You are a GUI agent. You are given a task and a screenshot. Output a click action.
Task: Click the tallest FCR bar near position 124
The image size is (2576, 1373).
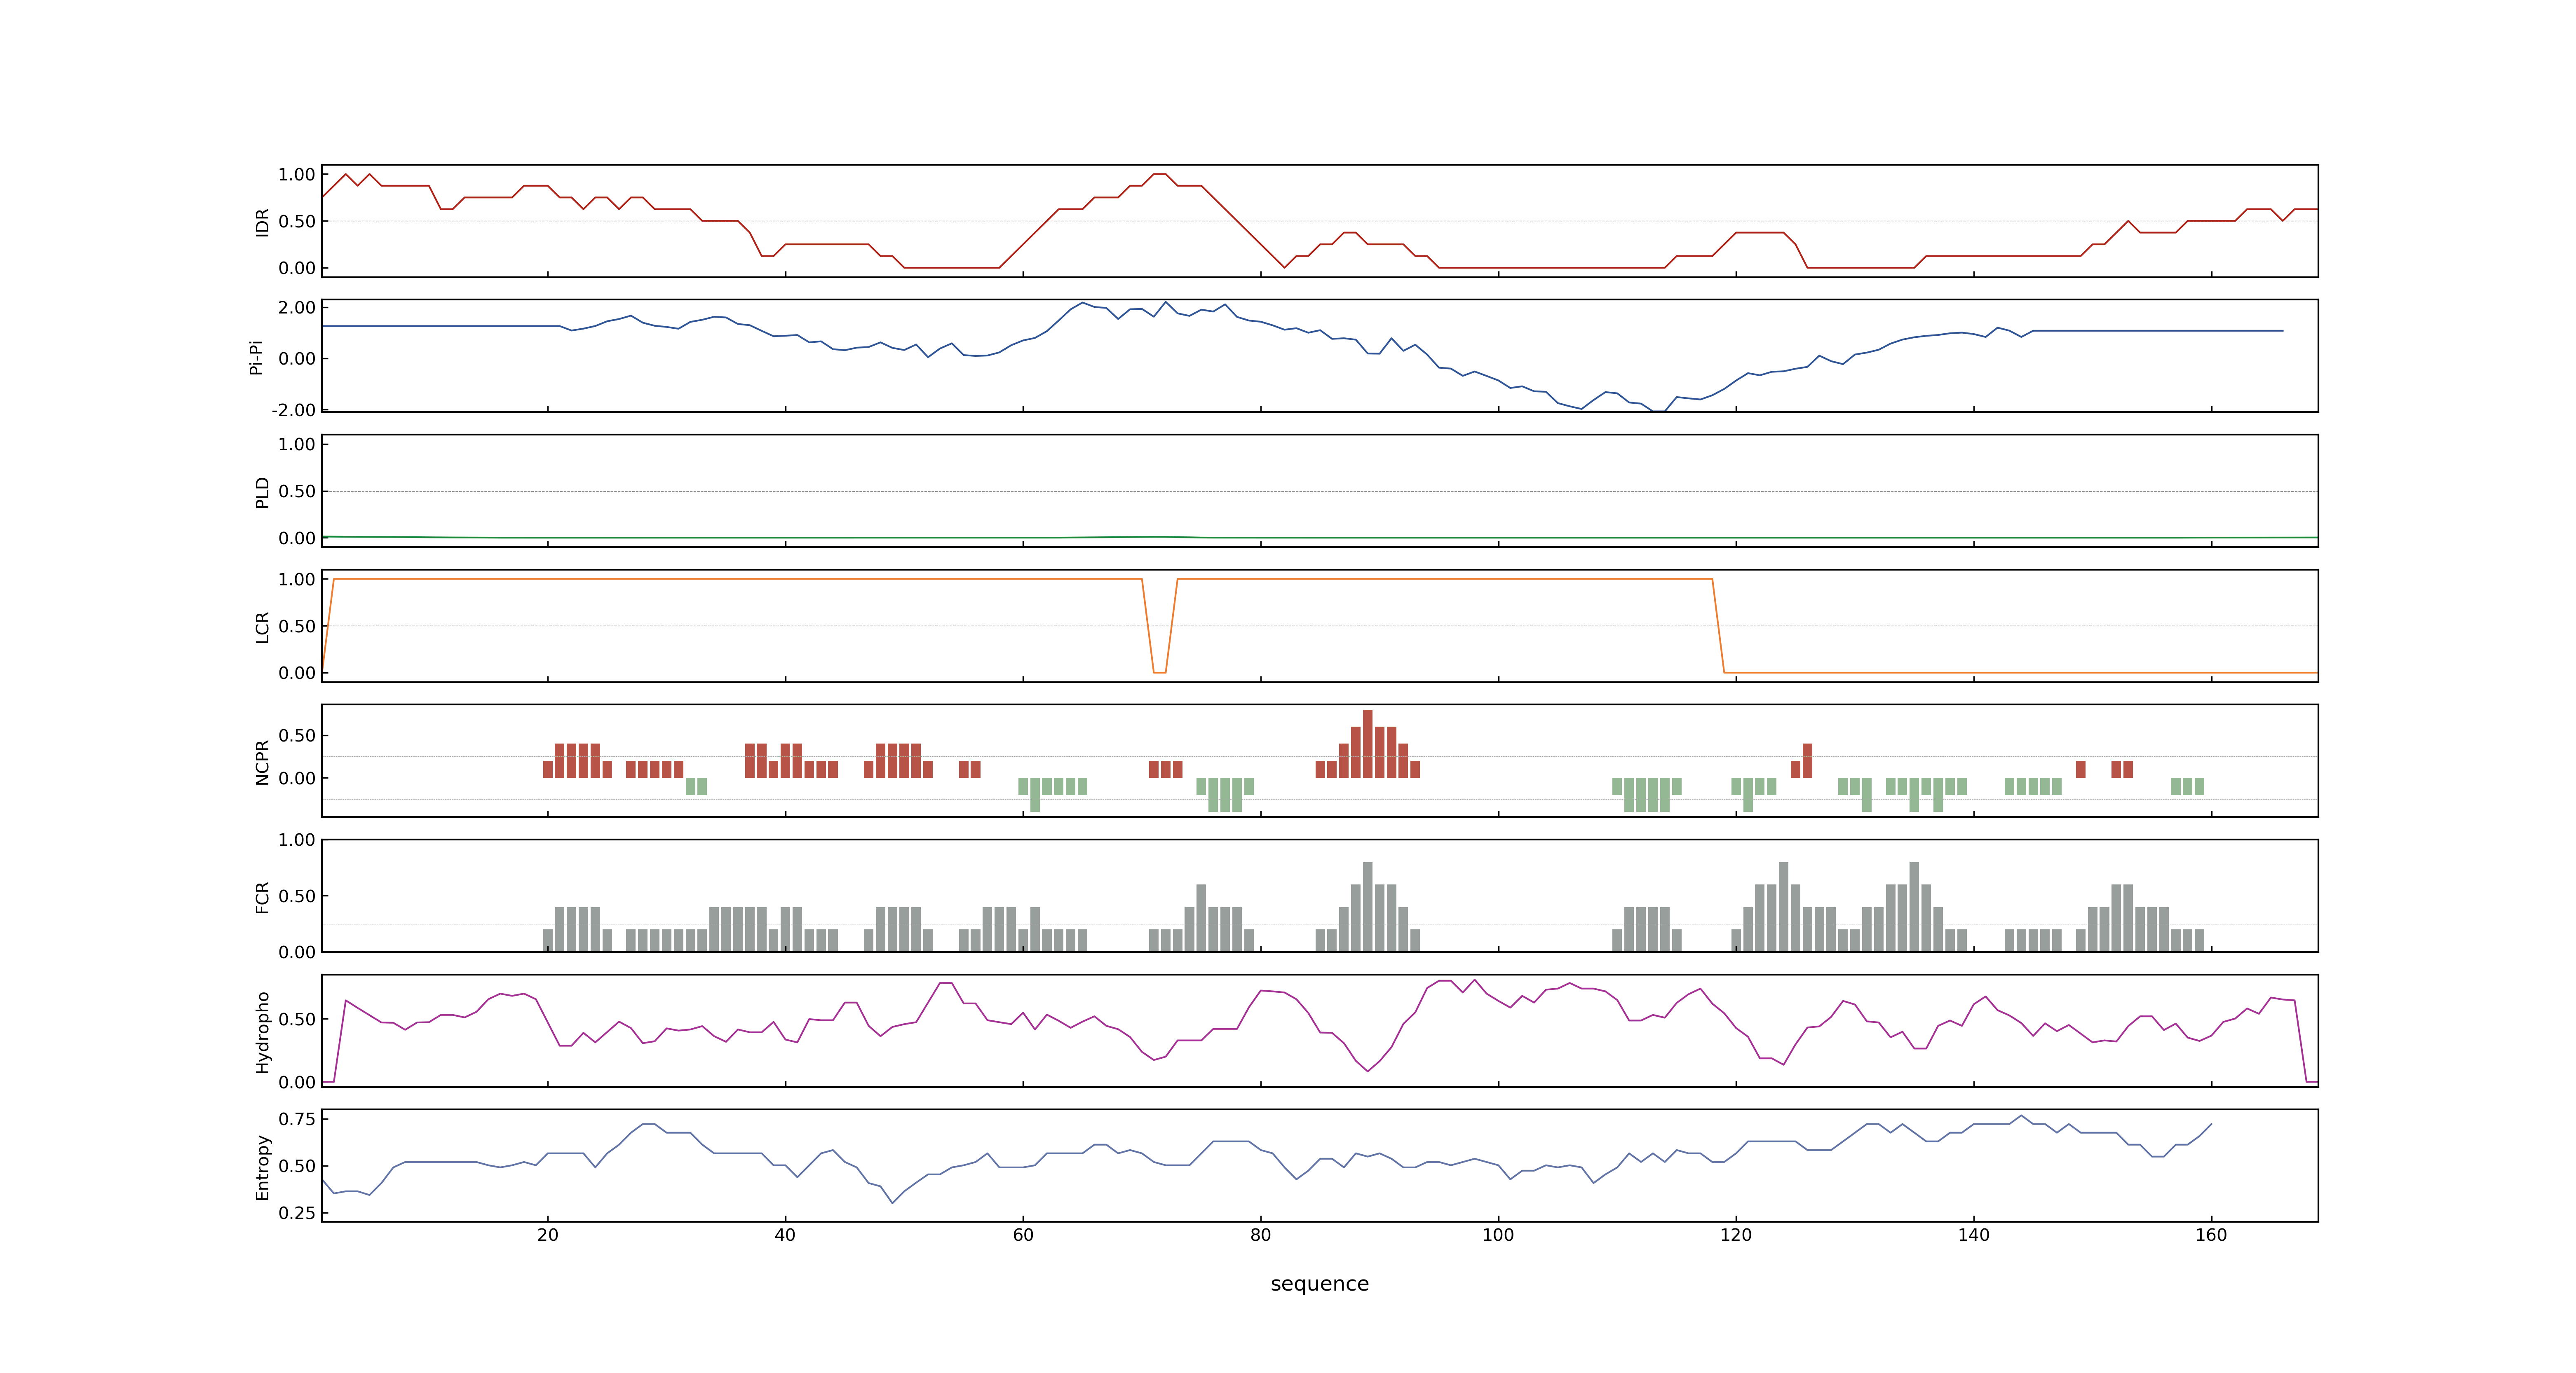click(x=1783, y=906)
